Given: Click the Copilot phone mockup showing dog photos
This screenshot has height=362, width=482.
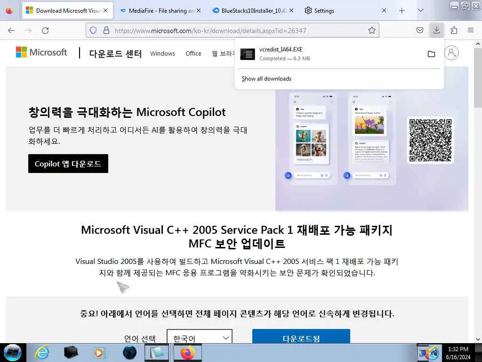Looking at the screenshot, I should point(313,138).
